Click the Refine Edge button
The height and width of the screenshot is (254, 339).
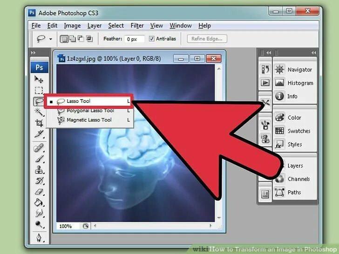pos(207,39)
